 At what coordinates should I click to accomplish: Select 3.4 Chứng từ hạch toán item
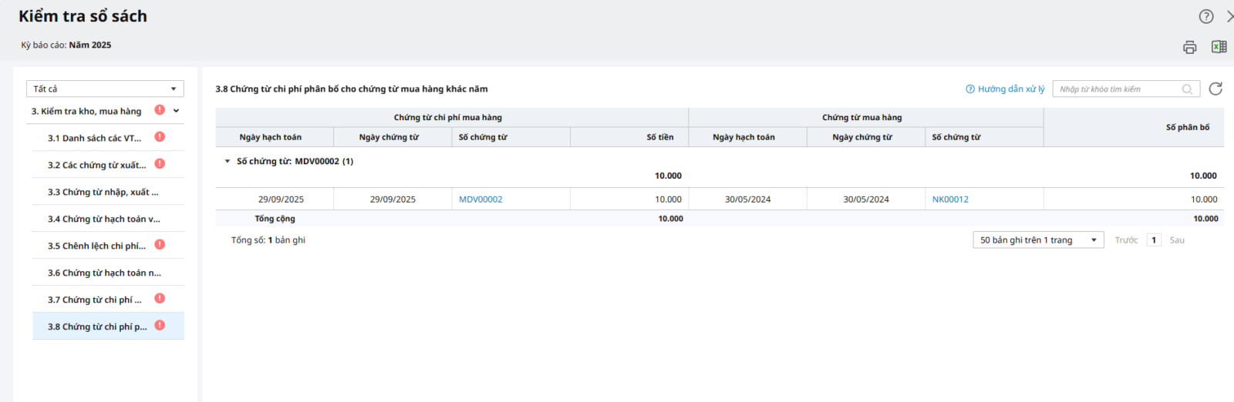pos(103,219)
